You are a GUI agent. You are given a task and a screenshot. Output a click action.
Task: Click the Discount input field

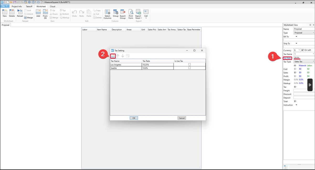click(x=304, y=94)
